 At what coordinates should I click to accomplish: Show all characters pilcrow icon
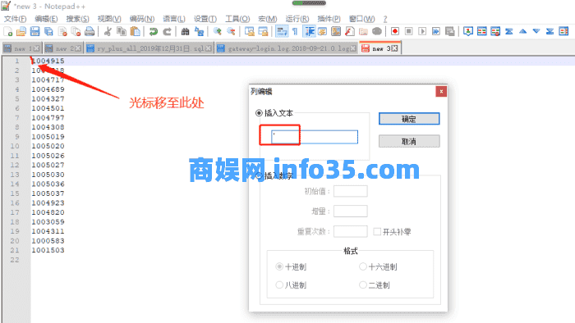[295, 32]
